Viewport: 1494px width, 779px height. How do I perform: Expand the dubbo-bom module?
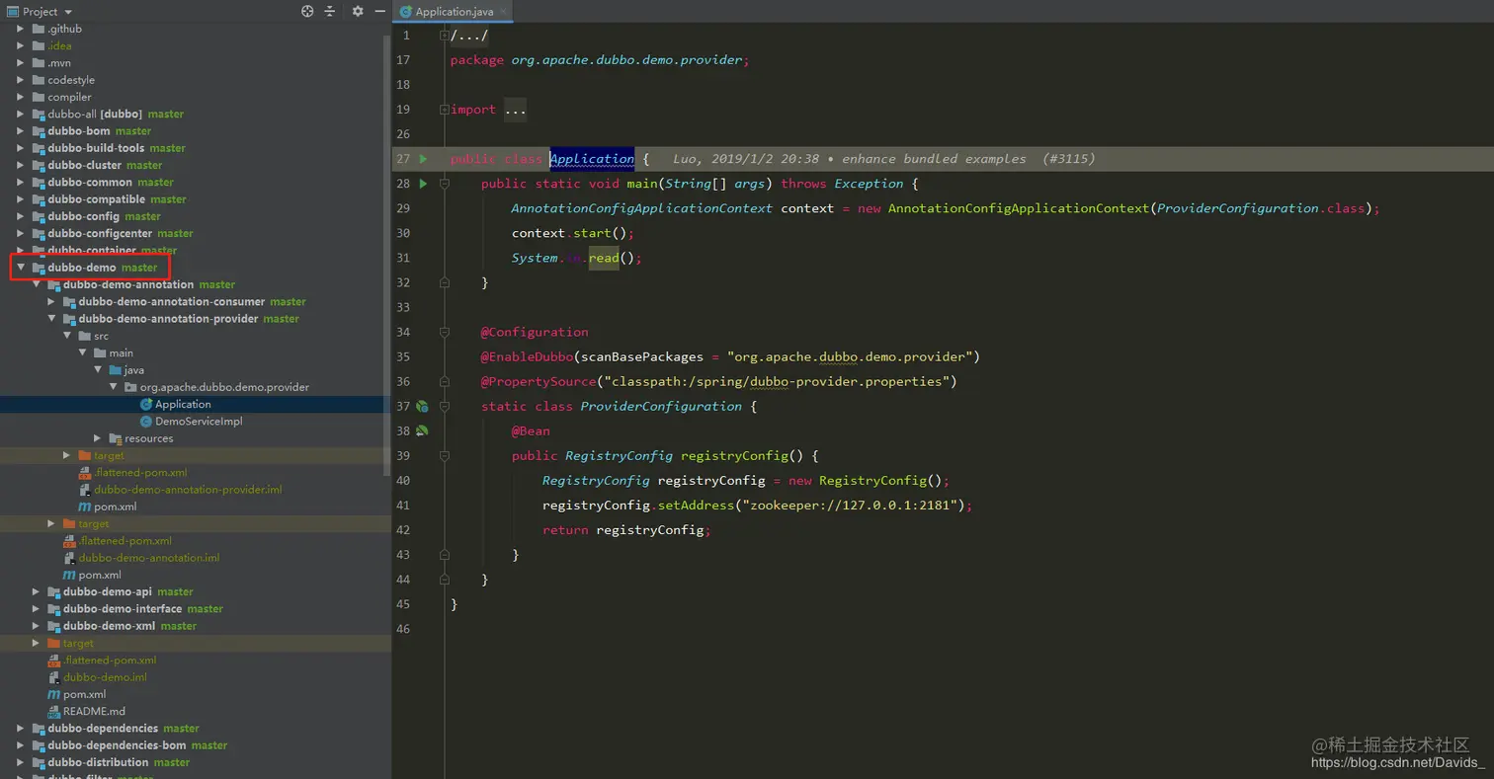click(x=21, y=131)
